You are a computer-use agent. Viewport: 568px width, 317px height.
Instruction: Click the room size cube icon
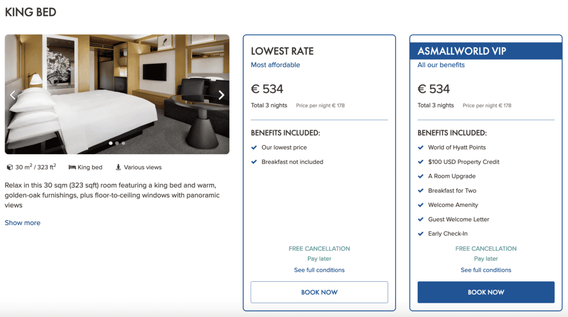click(9, 168)
